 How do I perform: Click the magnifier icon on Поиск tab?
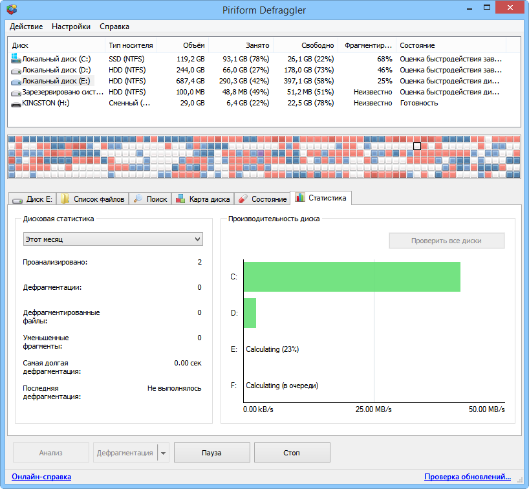tap(138, 199)
